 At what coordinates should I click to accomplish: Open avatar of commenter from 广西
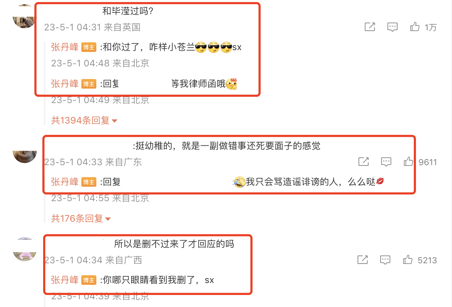coord(24,249)
